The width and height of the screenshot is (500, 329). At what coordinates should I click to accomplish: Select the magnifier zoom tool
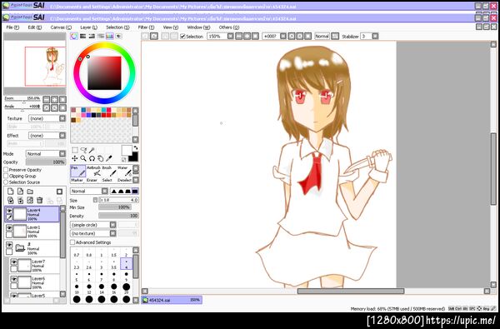coord(83,158)
